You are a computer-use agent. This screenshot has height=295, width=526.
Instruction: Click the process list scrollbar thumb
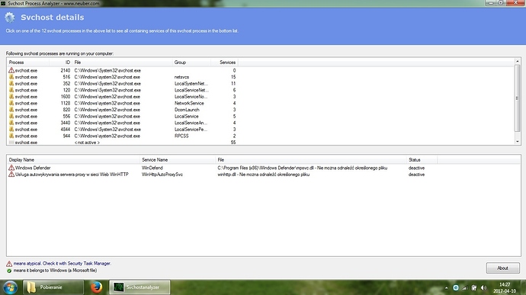coord(517,98)
